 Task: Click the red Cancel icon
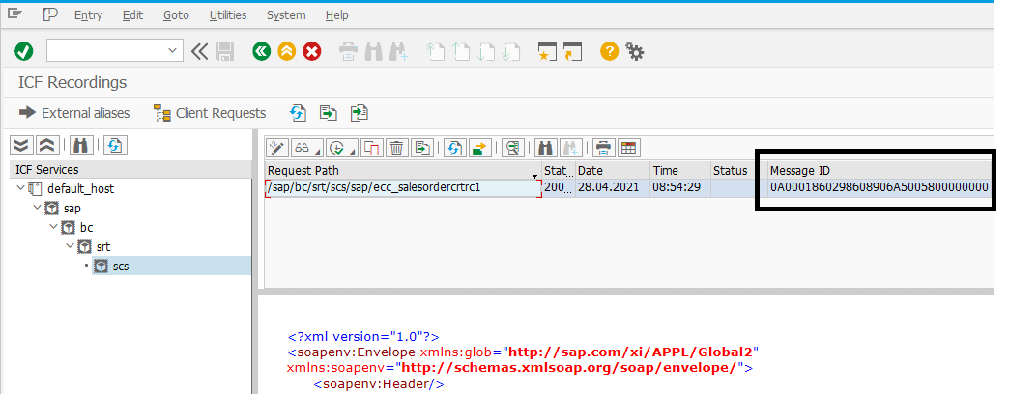[x=312, y=51]
